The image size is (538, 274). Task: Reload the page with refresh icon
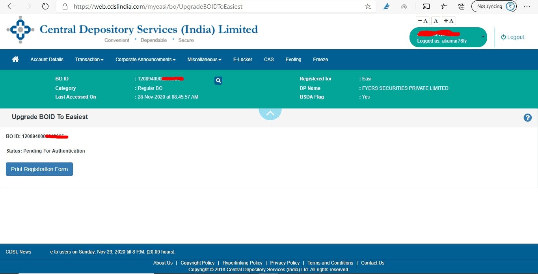click(45, 6)
